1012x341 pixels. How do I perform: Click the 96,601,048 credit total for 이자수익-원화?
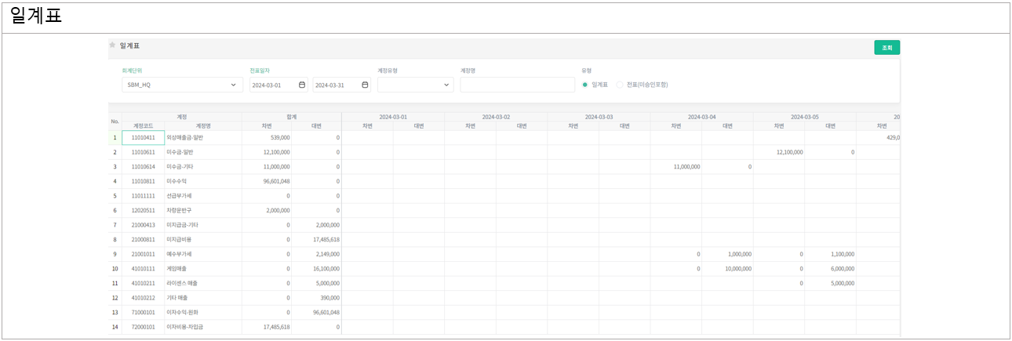point(316,312)
